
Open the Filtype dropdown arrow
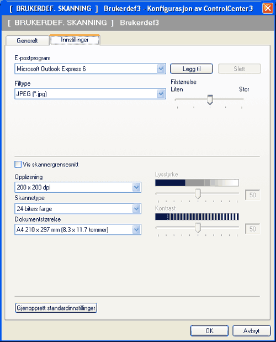click(161, 94)
